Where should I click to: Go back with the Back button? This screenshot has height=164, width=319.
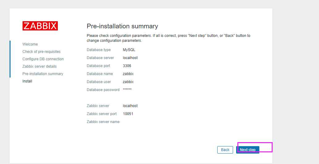coord(225,150)
